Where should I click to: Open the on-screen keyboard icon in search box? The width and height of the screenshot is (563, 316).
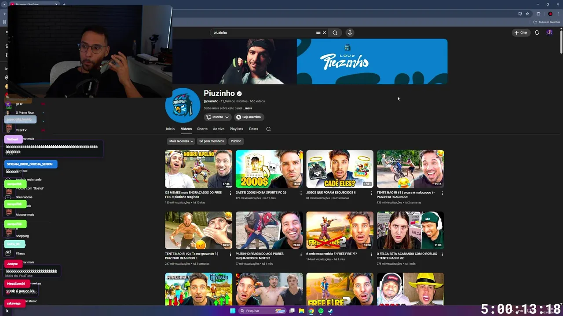pos(318,32)
